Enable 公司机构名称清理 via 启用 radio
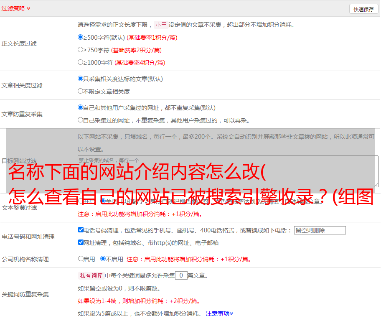381x321 pixels. 81,259
